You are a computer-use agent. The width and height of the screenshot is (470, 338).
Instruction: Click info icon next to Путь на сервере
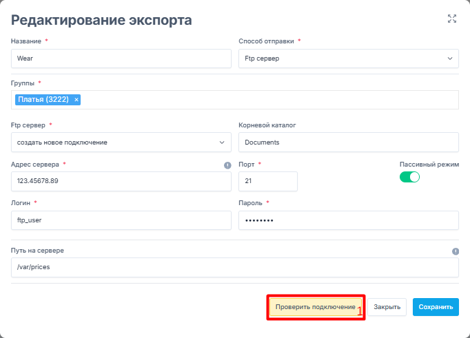(x=455, y=251)
